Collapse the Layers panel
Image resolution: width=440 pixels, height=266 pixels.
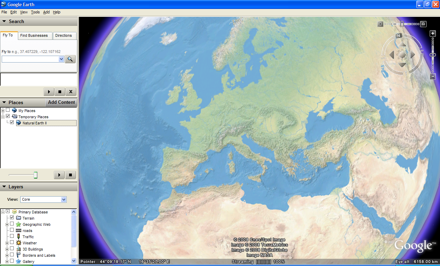coord(4,187)
